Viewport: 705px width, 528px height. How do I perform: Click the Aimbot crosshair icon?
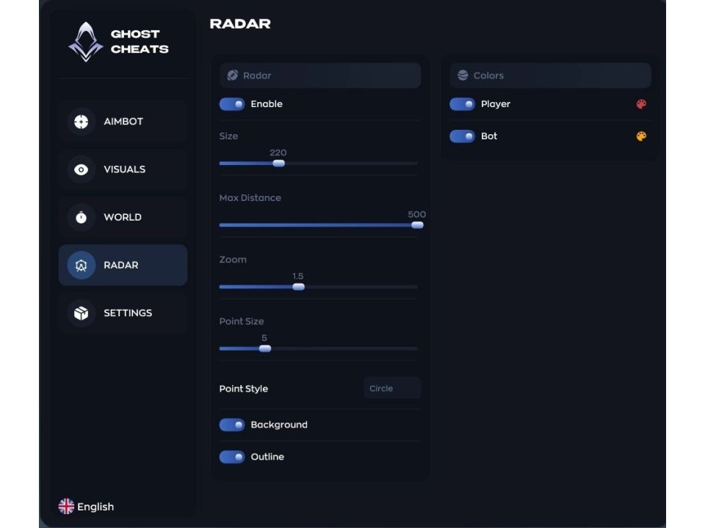click(x=81, y=122)
